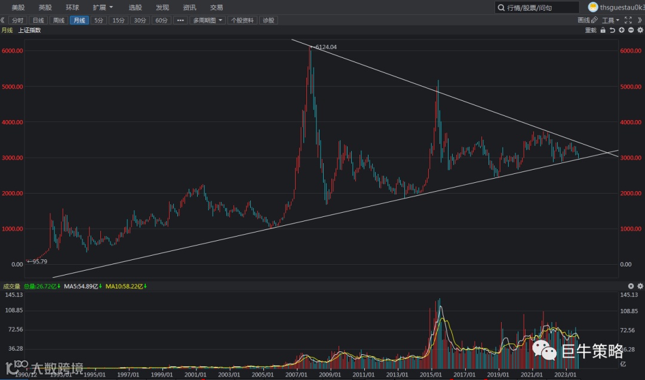Open the 交易 menu

tap(216, 7)
